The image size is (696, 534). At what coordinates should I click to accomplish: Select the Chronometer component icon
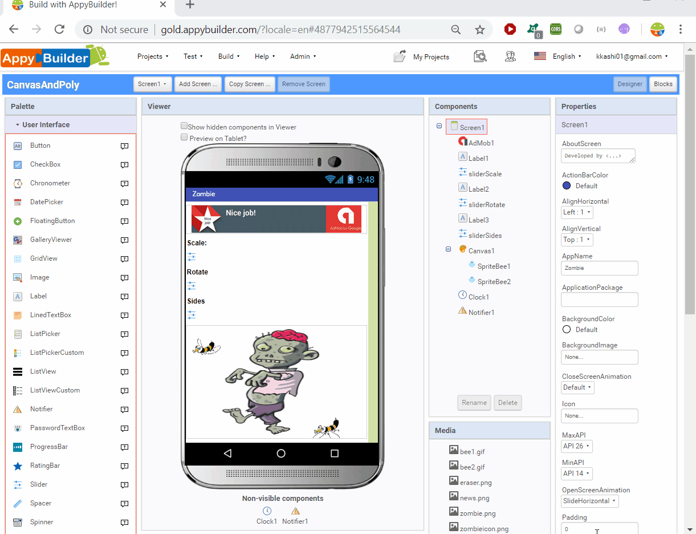coord(18,184)
